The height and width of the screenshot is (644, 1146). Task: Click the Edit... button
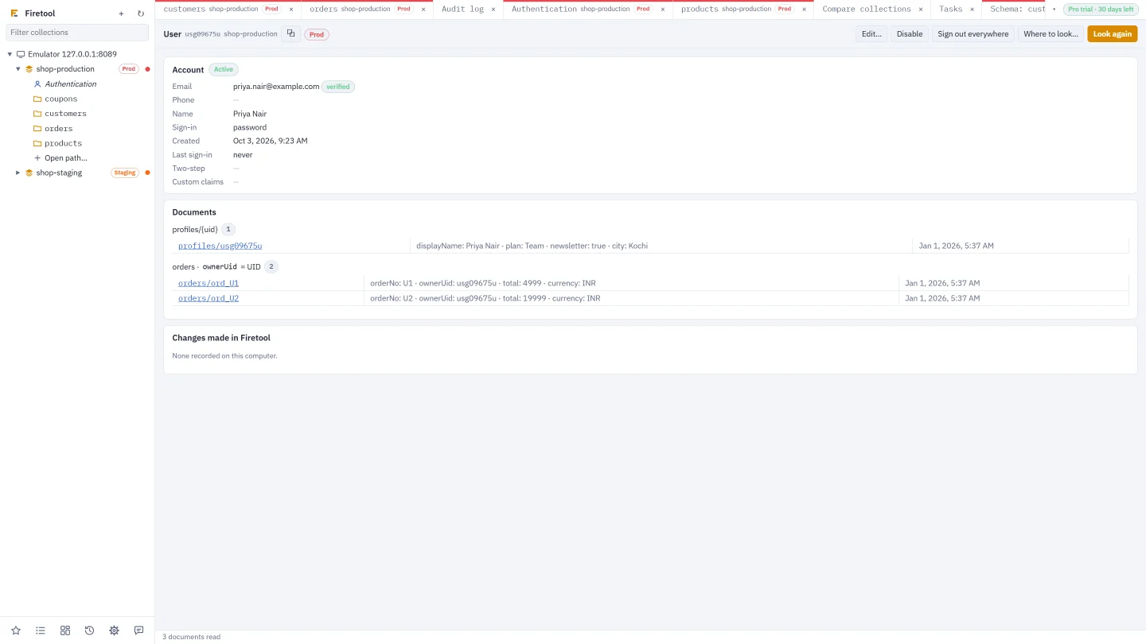[x=871, y=33]
